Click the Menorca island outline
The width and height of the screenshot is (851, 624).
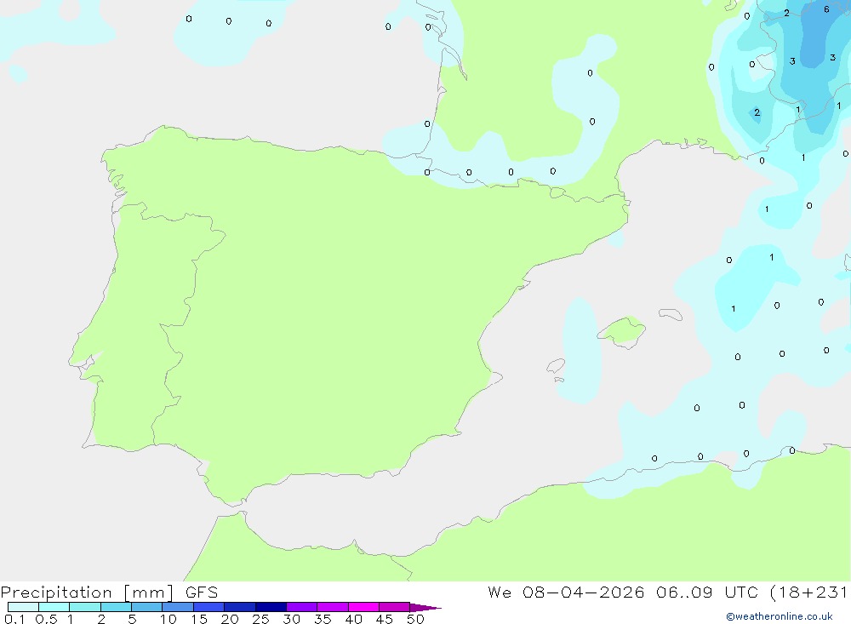coord(671,314)
